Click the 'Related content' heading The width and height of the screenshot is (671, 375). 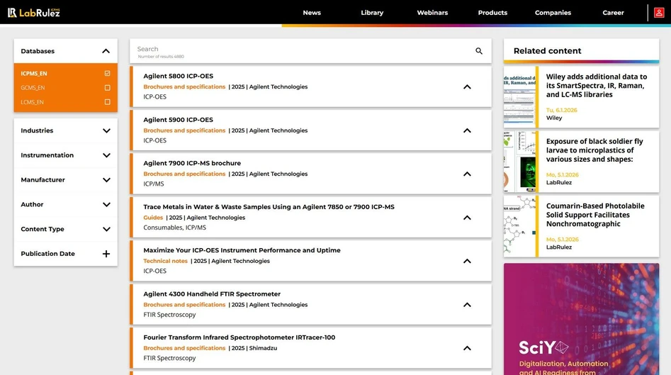point(547,51)
